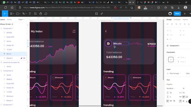Click the Create component icon

click(x=96, y=14)
